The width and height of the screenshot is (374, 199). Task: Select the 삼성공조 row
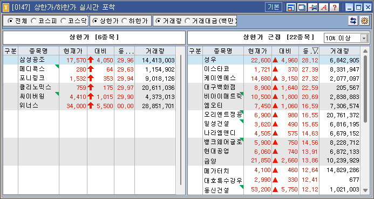[x=90, y=60]
